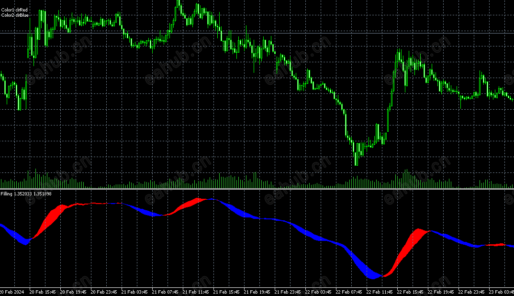Click the '22 Feb 15:45' time axis label

click(410, 292)
